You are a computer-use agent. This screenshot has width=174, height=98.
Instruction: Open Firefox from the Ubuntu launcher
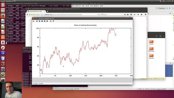(x=3, y=16)
